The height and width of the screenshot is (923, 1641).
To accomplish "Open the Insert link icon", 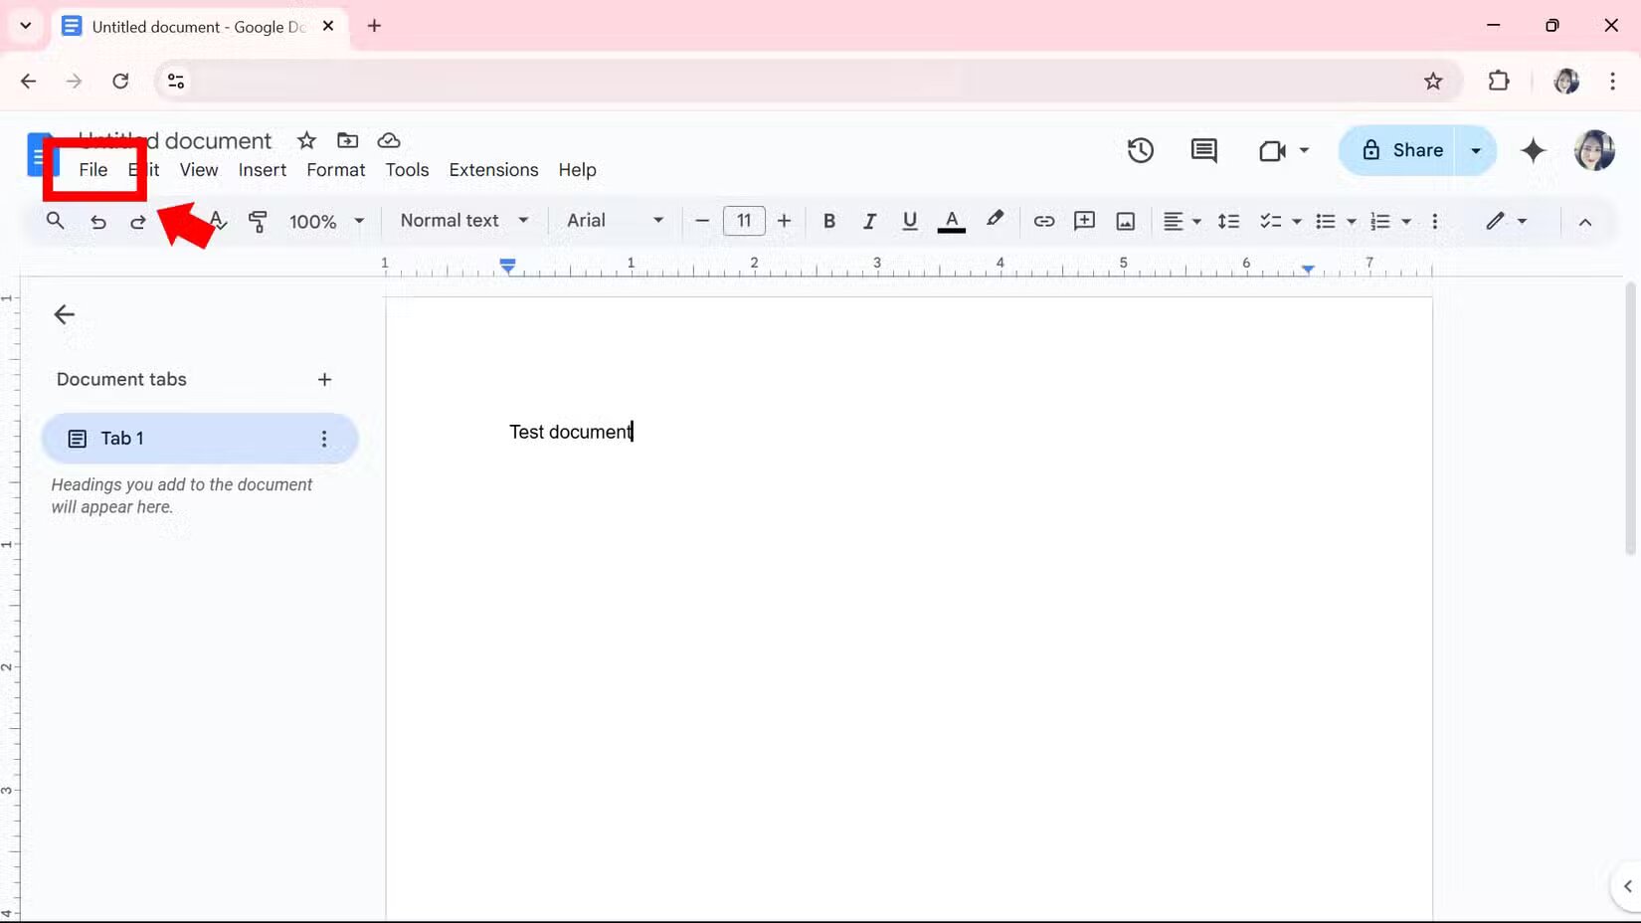I will [x=1043, y=221].
